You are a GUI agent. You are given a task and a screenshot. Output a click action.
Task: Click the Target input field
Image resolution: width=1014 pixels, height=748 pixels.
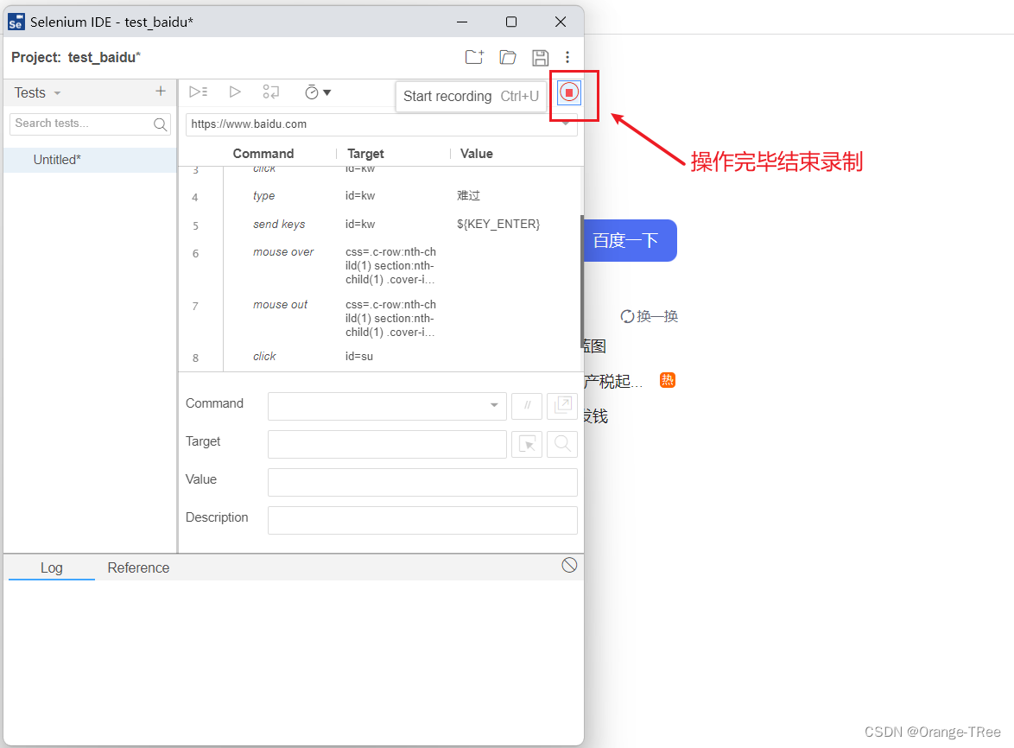coord(387,444)
